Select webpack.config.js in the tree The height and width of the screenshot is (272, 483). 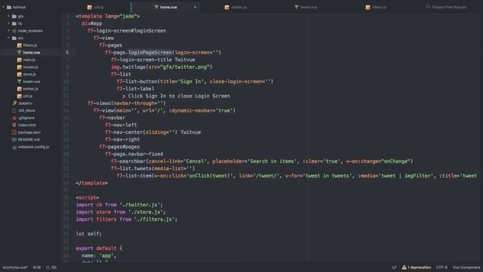click(33, 147)
